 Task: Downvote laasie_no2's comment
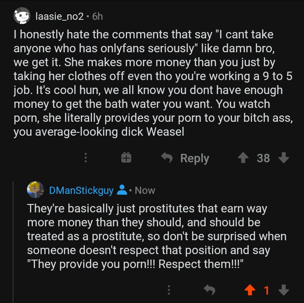point(284,158)
